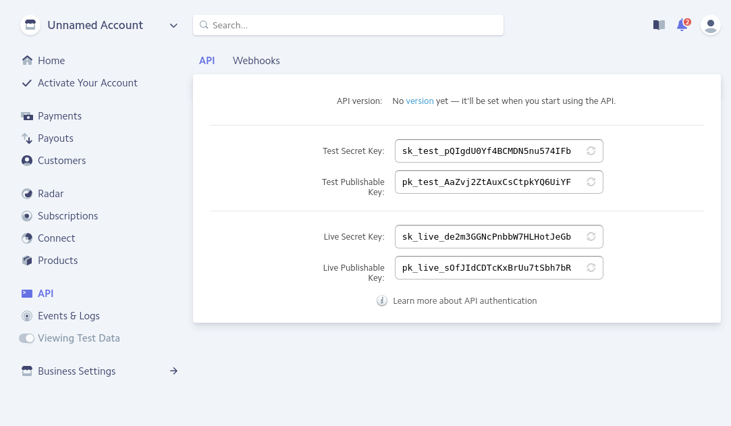The image size is (731, 426).
Task: Click the Radar icon in sidebar
Action: coord(27,194)
